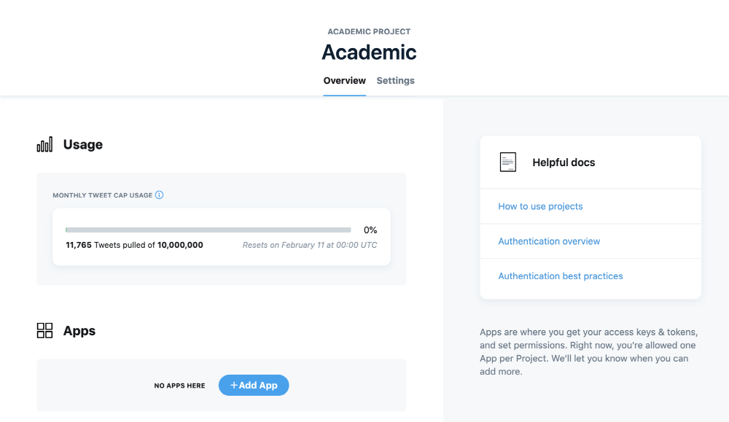The height and width of the screenshot is (422, 729).
Task: Click the 11,765 Tweets pulled text
Action: 134,245
